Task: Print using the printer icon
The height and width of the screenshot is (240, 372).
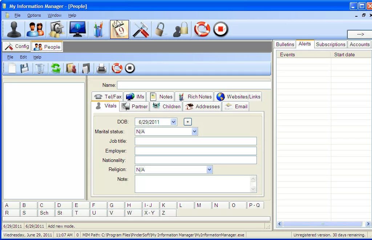Action: [x=101, y=68]
